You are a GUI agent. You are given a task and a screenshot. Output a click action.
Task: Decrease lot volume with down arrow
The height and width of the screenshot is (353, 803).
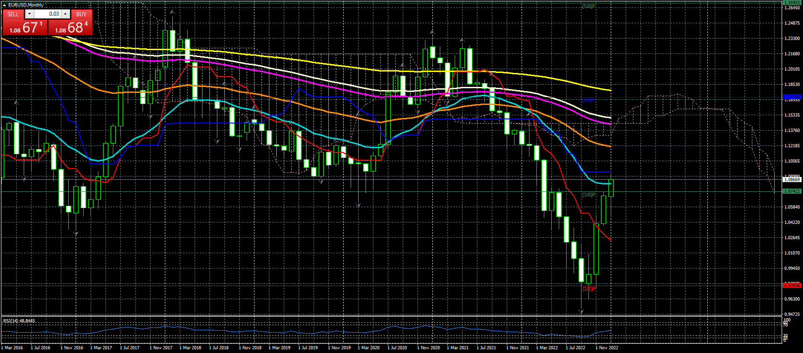tap(29, 14)
